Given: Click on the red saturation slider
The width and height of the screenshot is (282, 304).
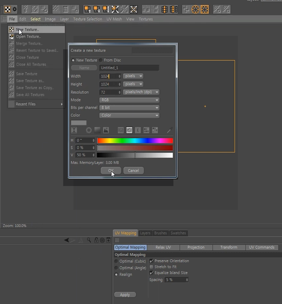Looking at the screenshot, I should 135,148.
